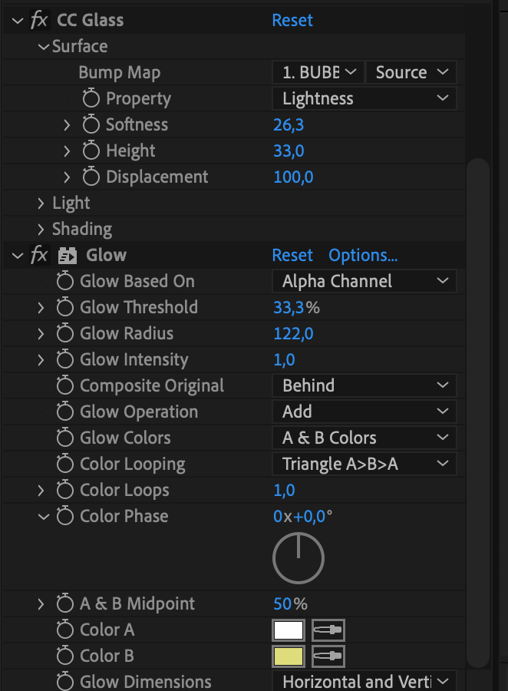The image size is (508, 691).
Task: Click the Glow Radius value field
Action: point(293,334)
